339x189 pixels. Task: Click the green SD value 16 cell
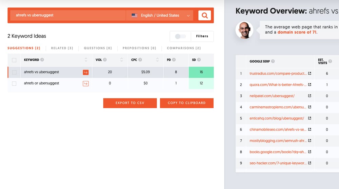coord(201,72)
